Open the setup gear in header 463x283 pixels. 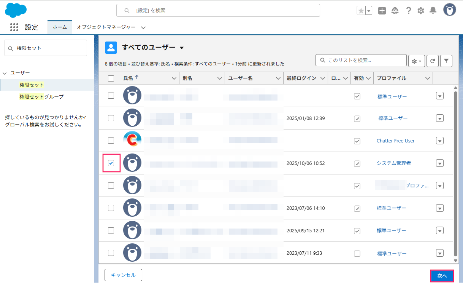[x=421, y=11]
